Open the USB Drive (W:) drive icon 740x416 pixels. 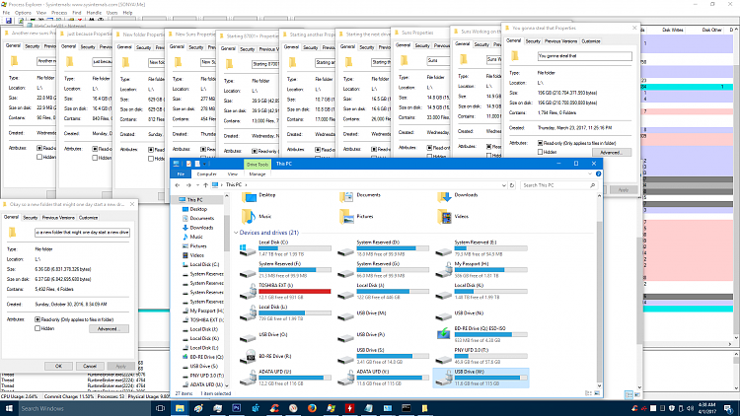(x=443, y=378)
